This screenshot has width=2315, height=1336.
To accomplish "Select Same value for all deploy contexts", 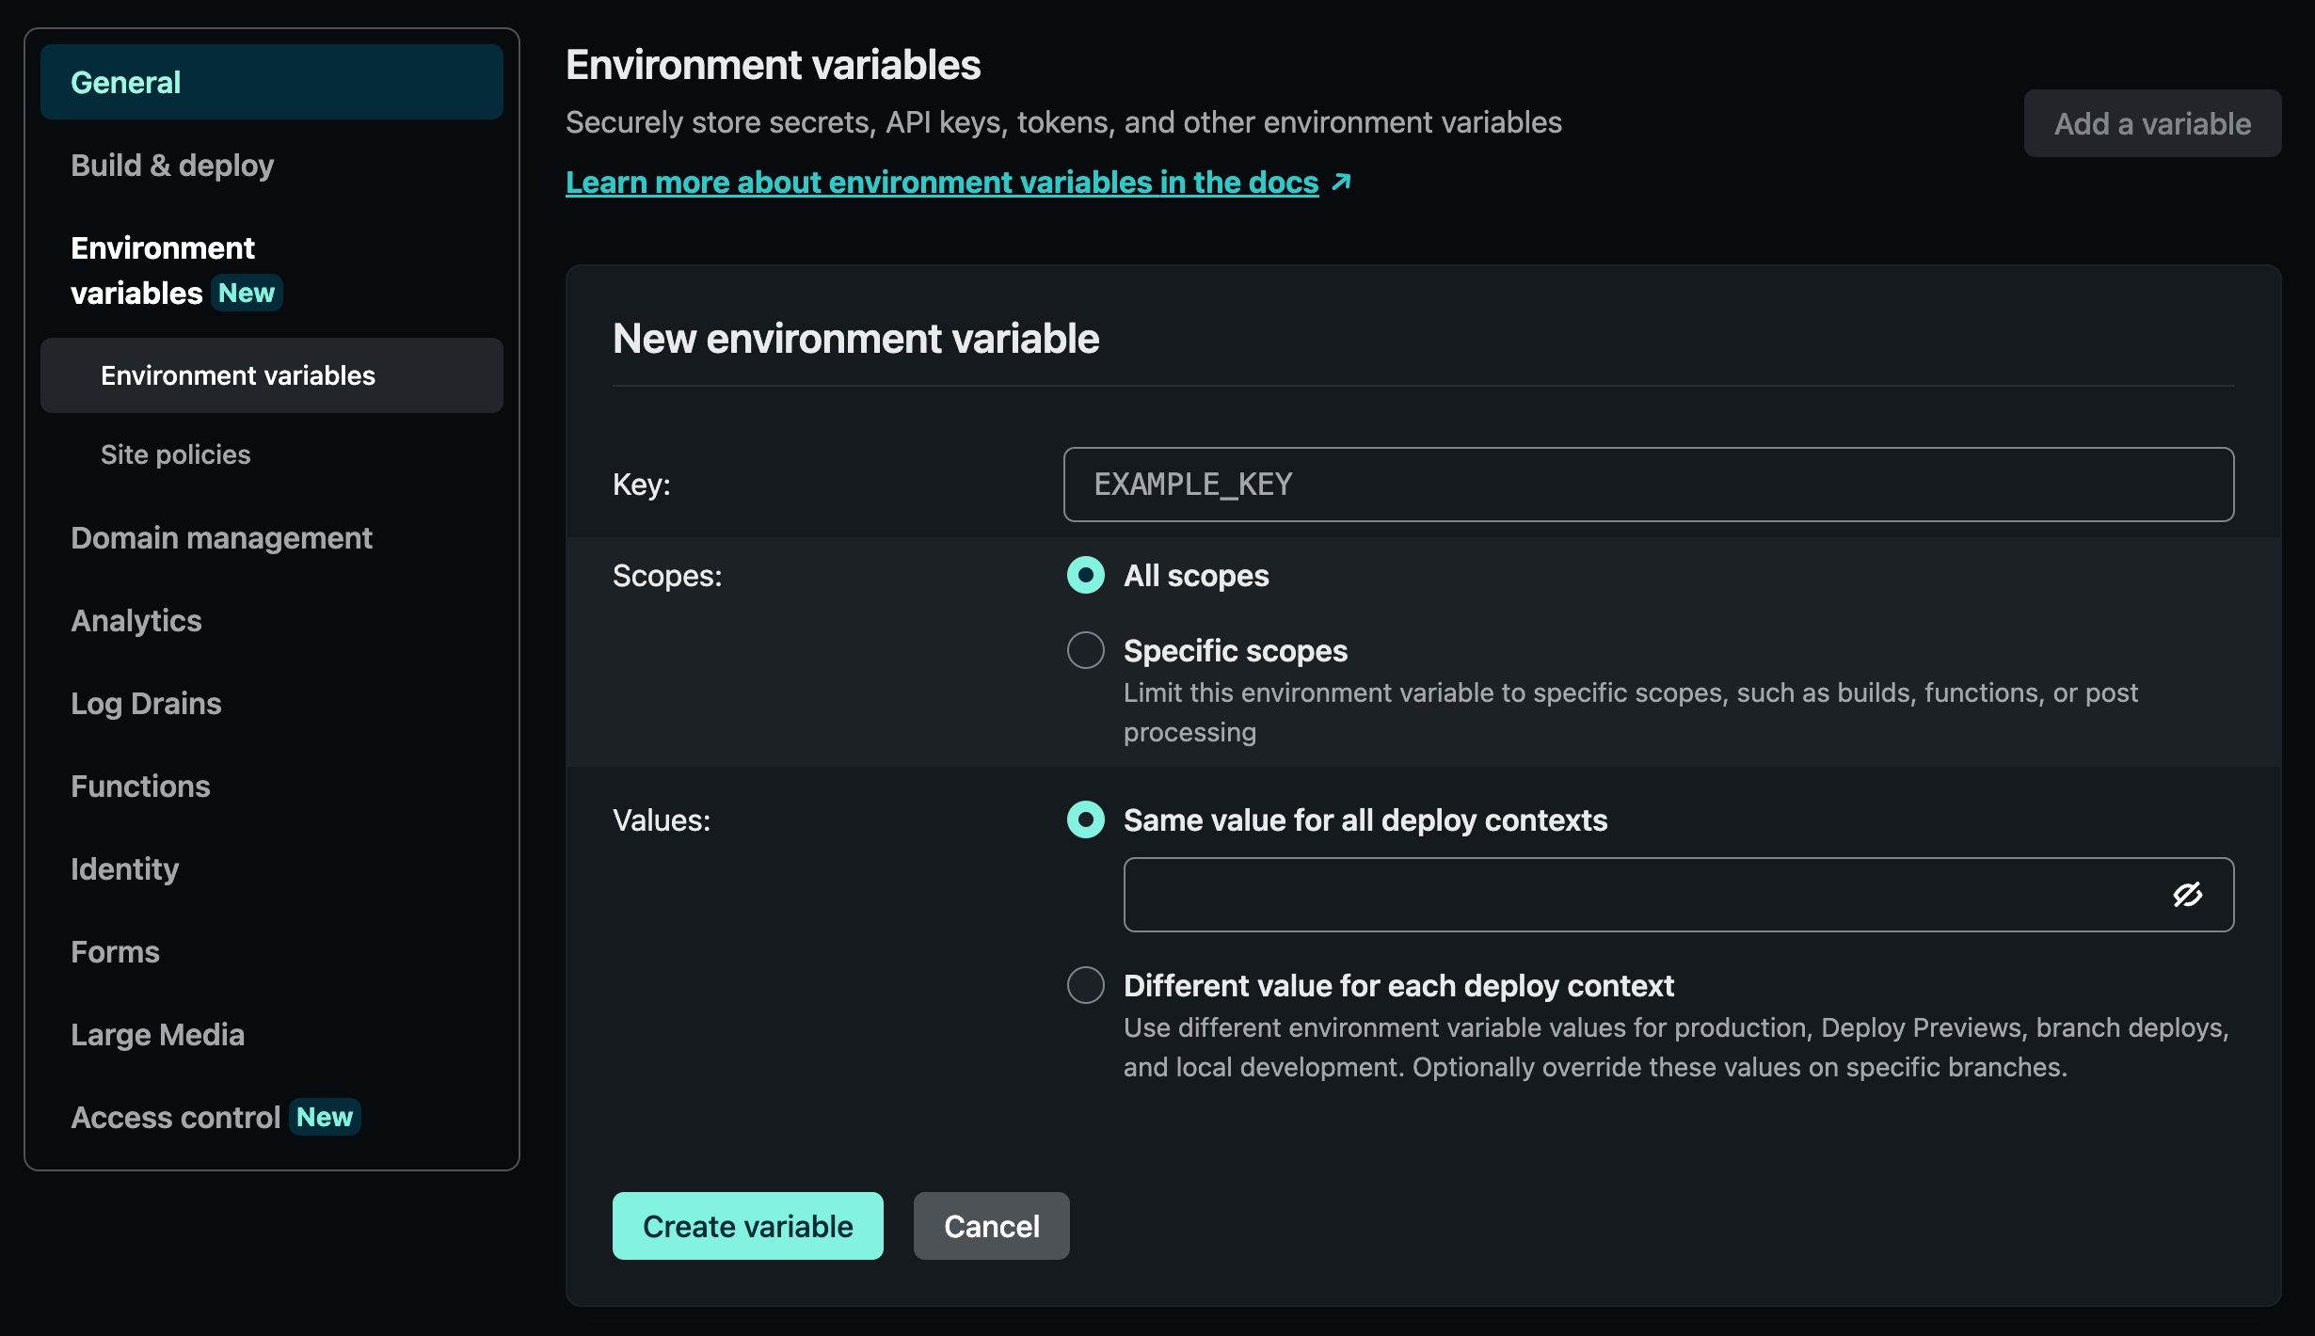I will coord(1085,819).
